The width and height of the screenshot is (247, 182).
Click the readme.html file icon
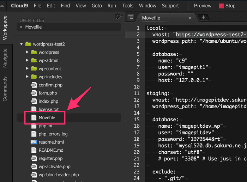(34, 142)
